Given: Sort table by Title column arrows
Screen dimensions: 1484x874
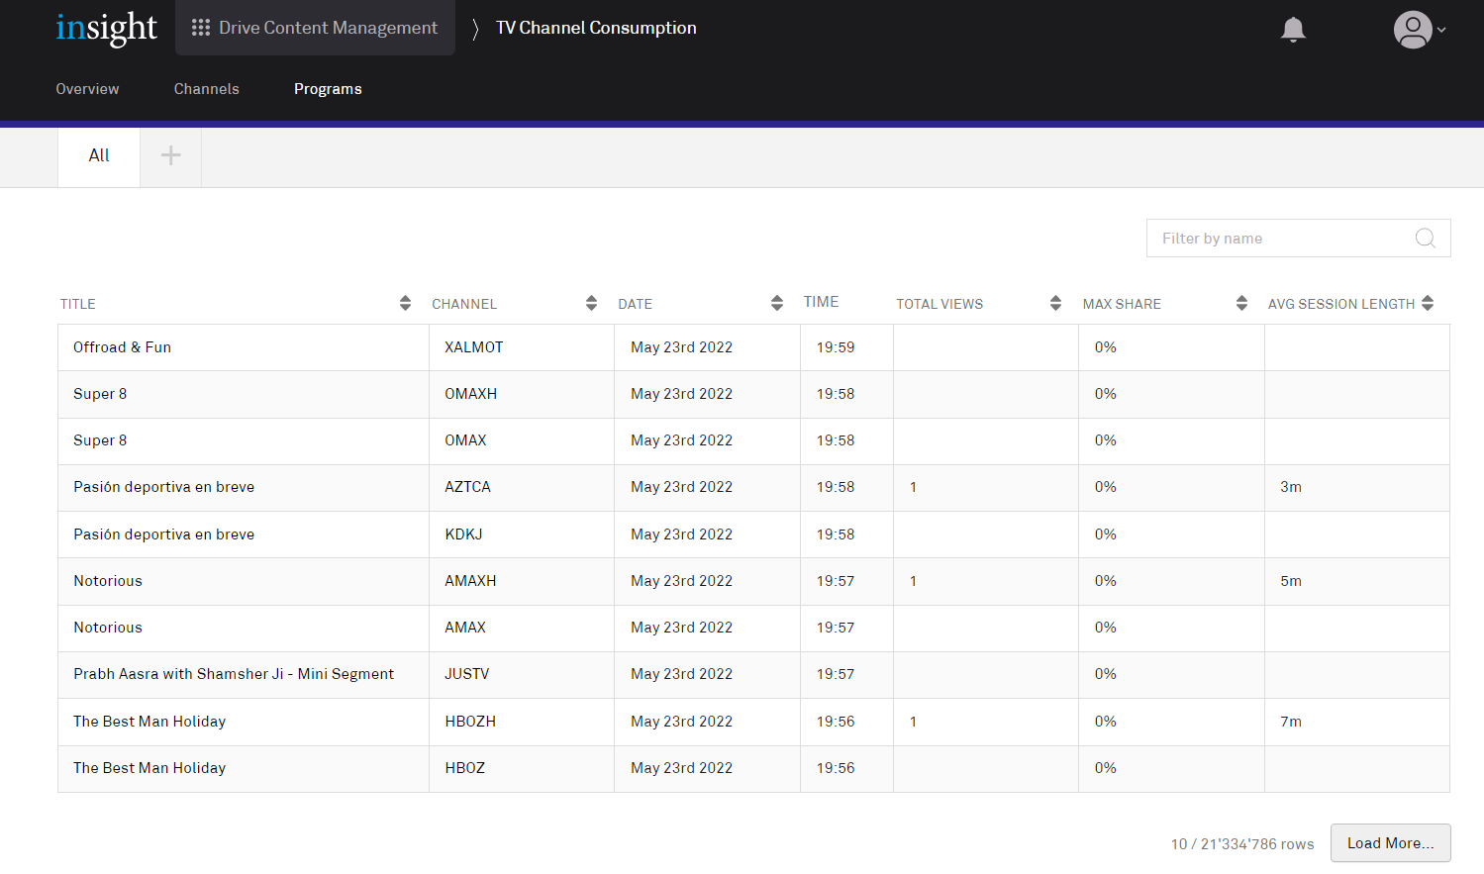Looking at the screenshot, I should 405,304.
